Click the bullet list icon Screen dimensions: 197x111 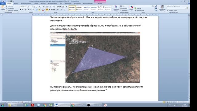click(x=47, y=7)
